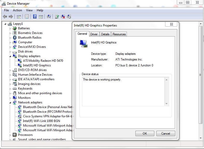Click the Mice and pointing devices icon
The width and height of the screenshot is (204, 149).
pyautogui.click(x=15, y=93)
